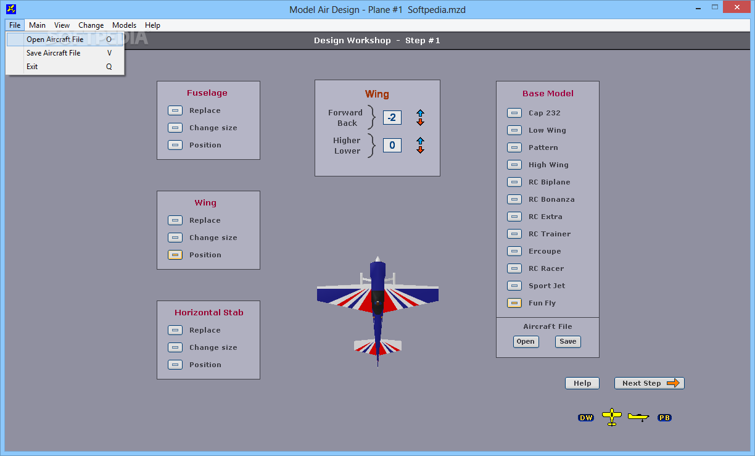Open the Help menu

152,25
